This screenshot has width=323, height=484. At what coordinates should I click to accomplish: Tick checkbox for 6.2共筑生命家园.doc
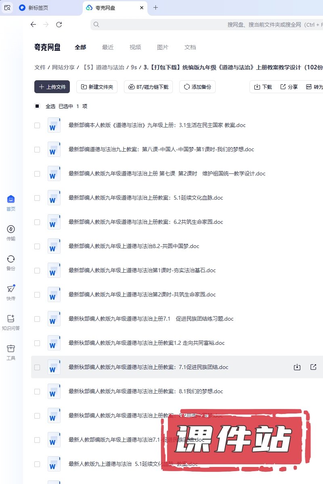[x=37, y=222]
